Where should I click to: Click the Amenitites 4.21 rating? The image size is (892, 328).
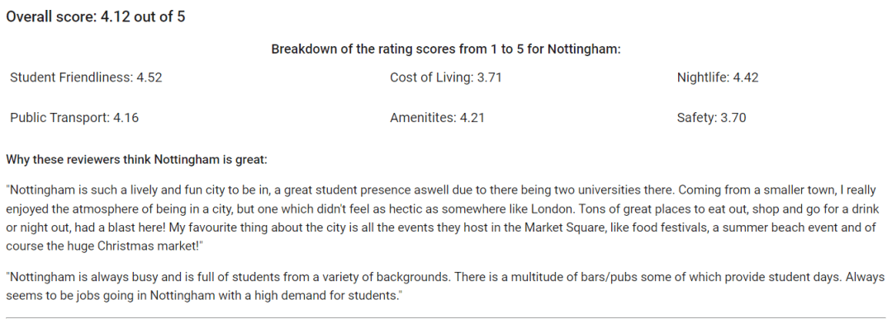point(437,118)
